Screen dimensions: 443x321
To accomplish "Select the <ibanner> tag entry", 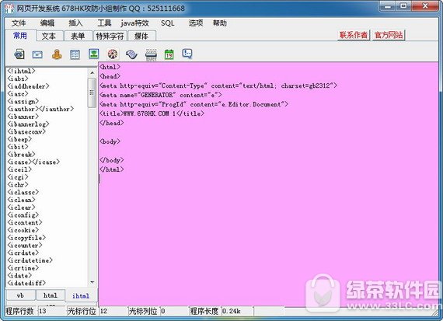I will pyautogui.click(x=23, y=117).
